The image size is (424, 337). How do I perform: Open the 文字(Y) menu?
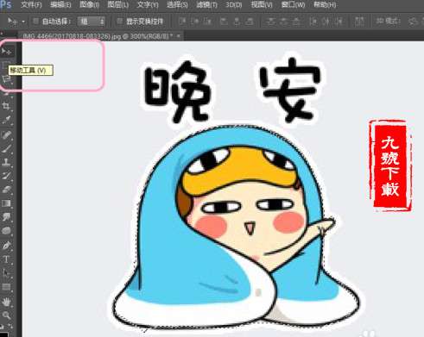click(148, 5)
